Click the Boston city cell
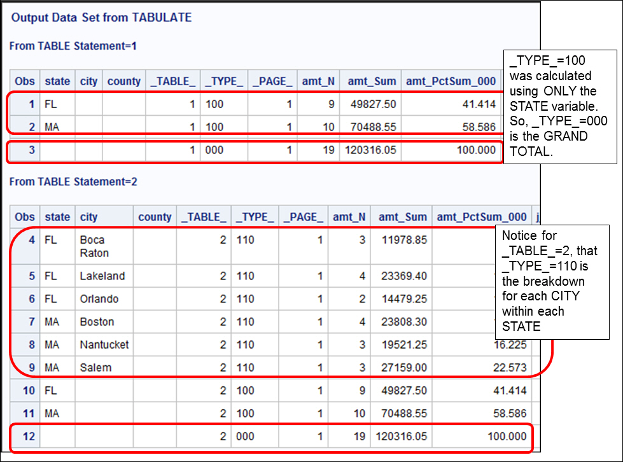Screen dimensions: 623x462 (x=97, y=322)
